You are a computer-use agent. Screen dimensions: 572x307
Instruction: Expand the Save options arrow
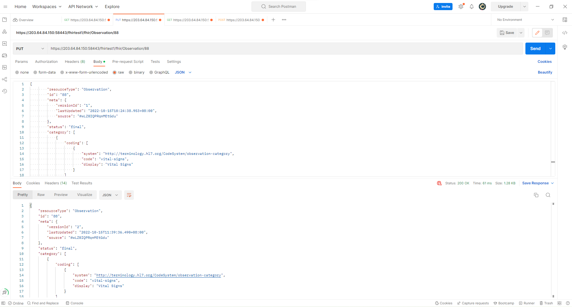click(x=521, y=33)
